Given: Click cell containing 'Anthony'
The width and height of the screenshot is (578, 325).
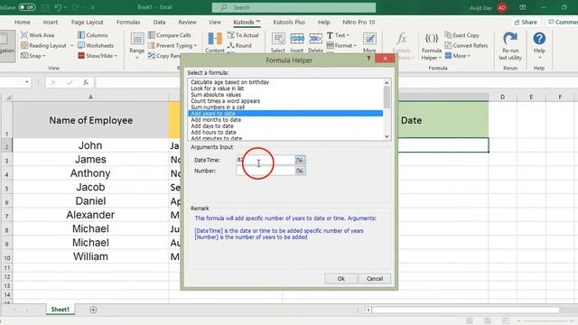Looking at the screenshot, I should (90, 173).
